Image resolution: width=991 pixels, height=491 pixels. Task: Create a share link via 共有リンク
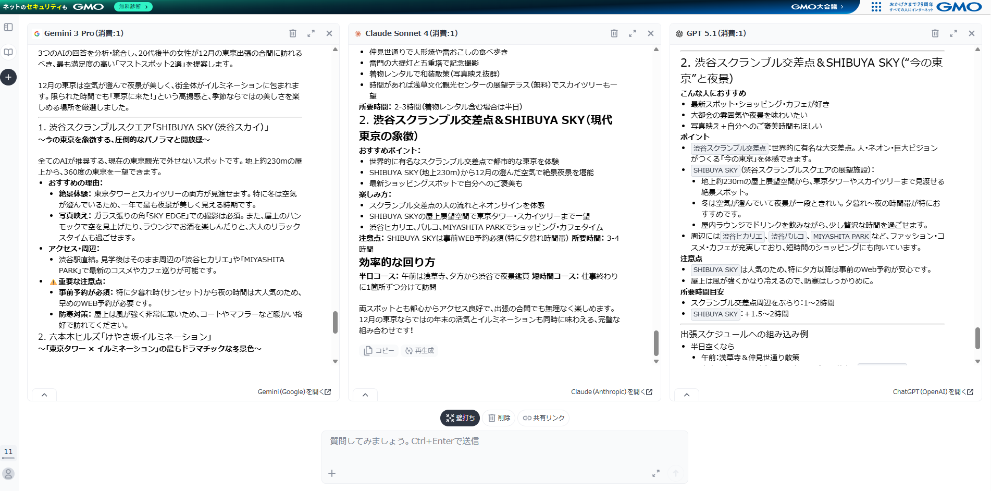(543, 418)
